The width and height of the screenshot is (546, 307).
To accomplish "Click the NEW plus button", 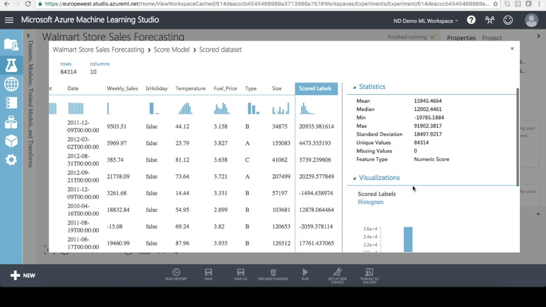I will pyautogui.click(x=23, y=275).
